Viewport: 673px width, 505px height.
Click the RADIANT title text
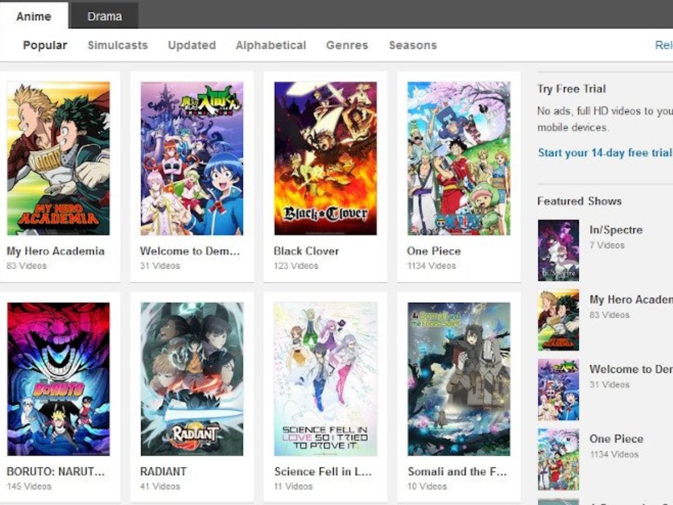[163, 472]
